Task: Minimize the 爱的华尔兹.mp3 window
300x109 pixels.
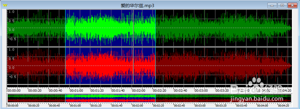Action: click(x=272, y=6)
